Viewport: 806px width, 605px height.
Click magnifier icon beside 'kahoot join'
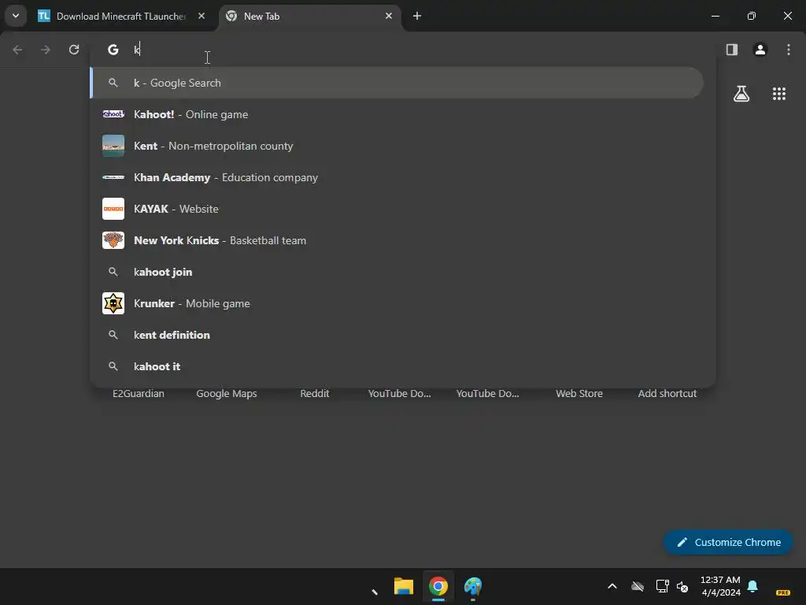click(x=113, y=272)
